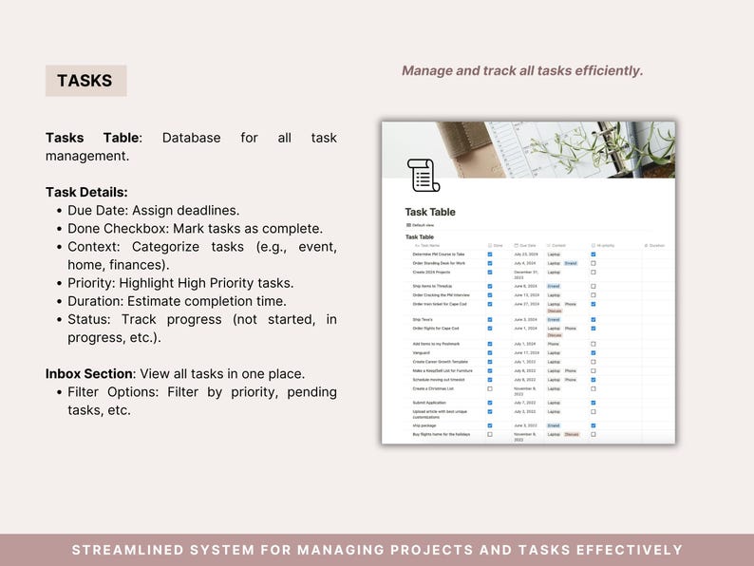Screen dimensions: 754x566
Task: Open the Make a Keep/Sell List for Furniture task
Action: coord(443,370)
